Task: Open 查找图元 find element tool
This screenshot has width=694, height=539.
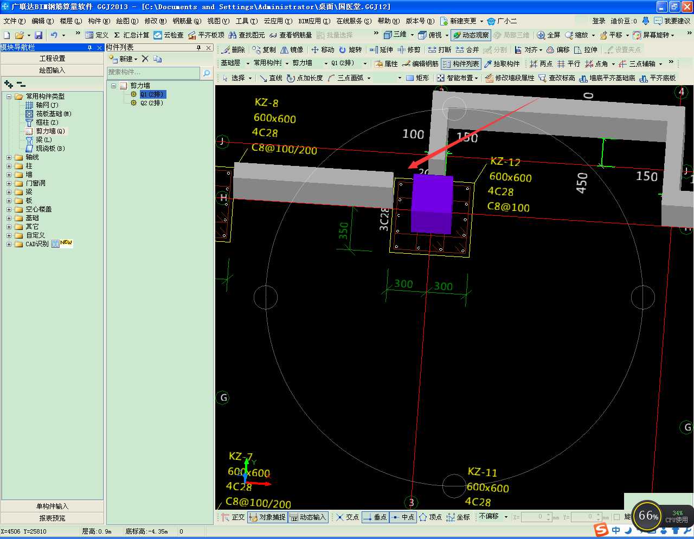Action: pos(247,35)
